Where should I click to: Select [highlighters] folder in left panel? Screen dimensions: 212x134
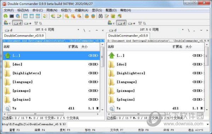(51, 73)
